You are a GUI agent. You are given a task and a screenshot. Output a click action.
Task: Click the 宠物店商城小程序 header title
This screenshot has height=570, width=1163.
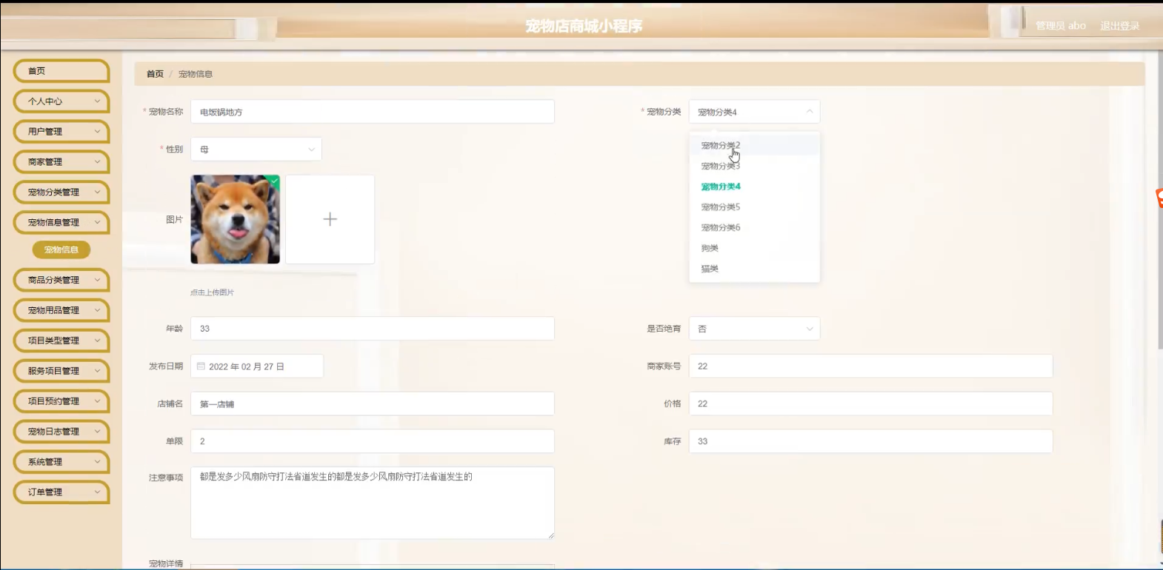point(584,27)
